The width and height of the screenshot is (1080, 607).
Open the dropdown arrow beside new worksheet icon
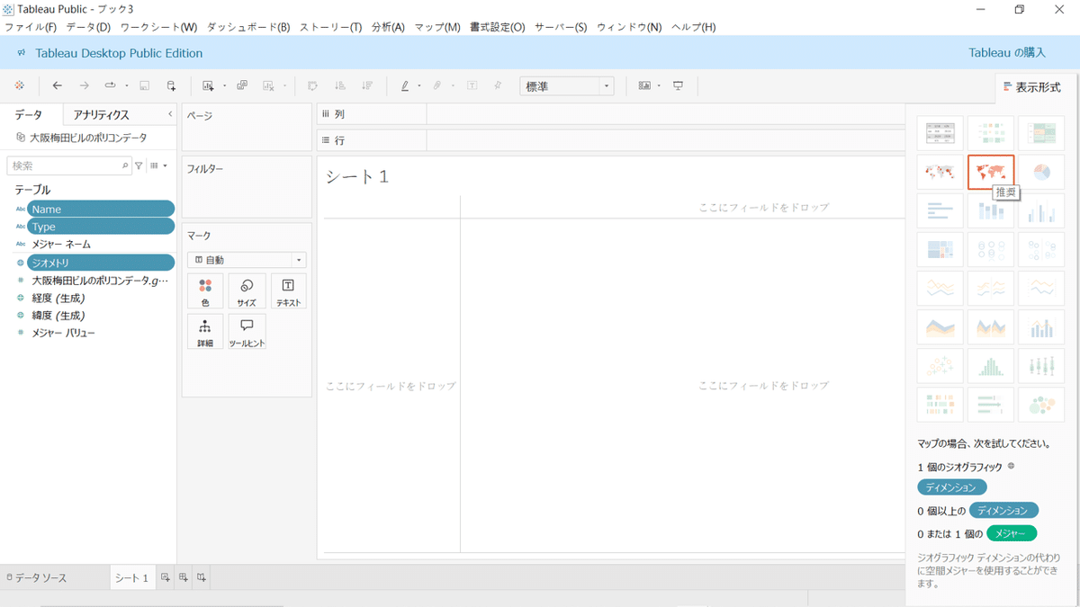point(224,86)
